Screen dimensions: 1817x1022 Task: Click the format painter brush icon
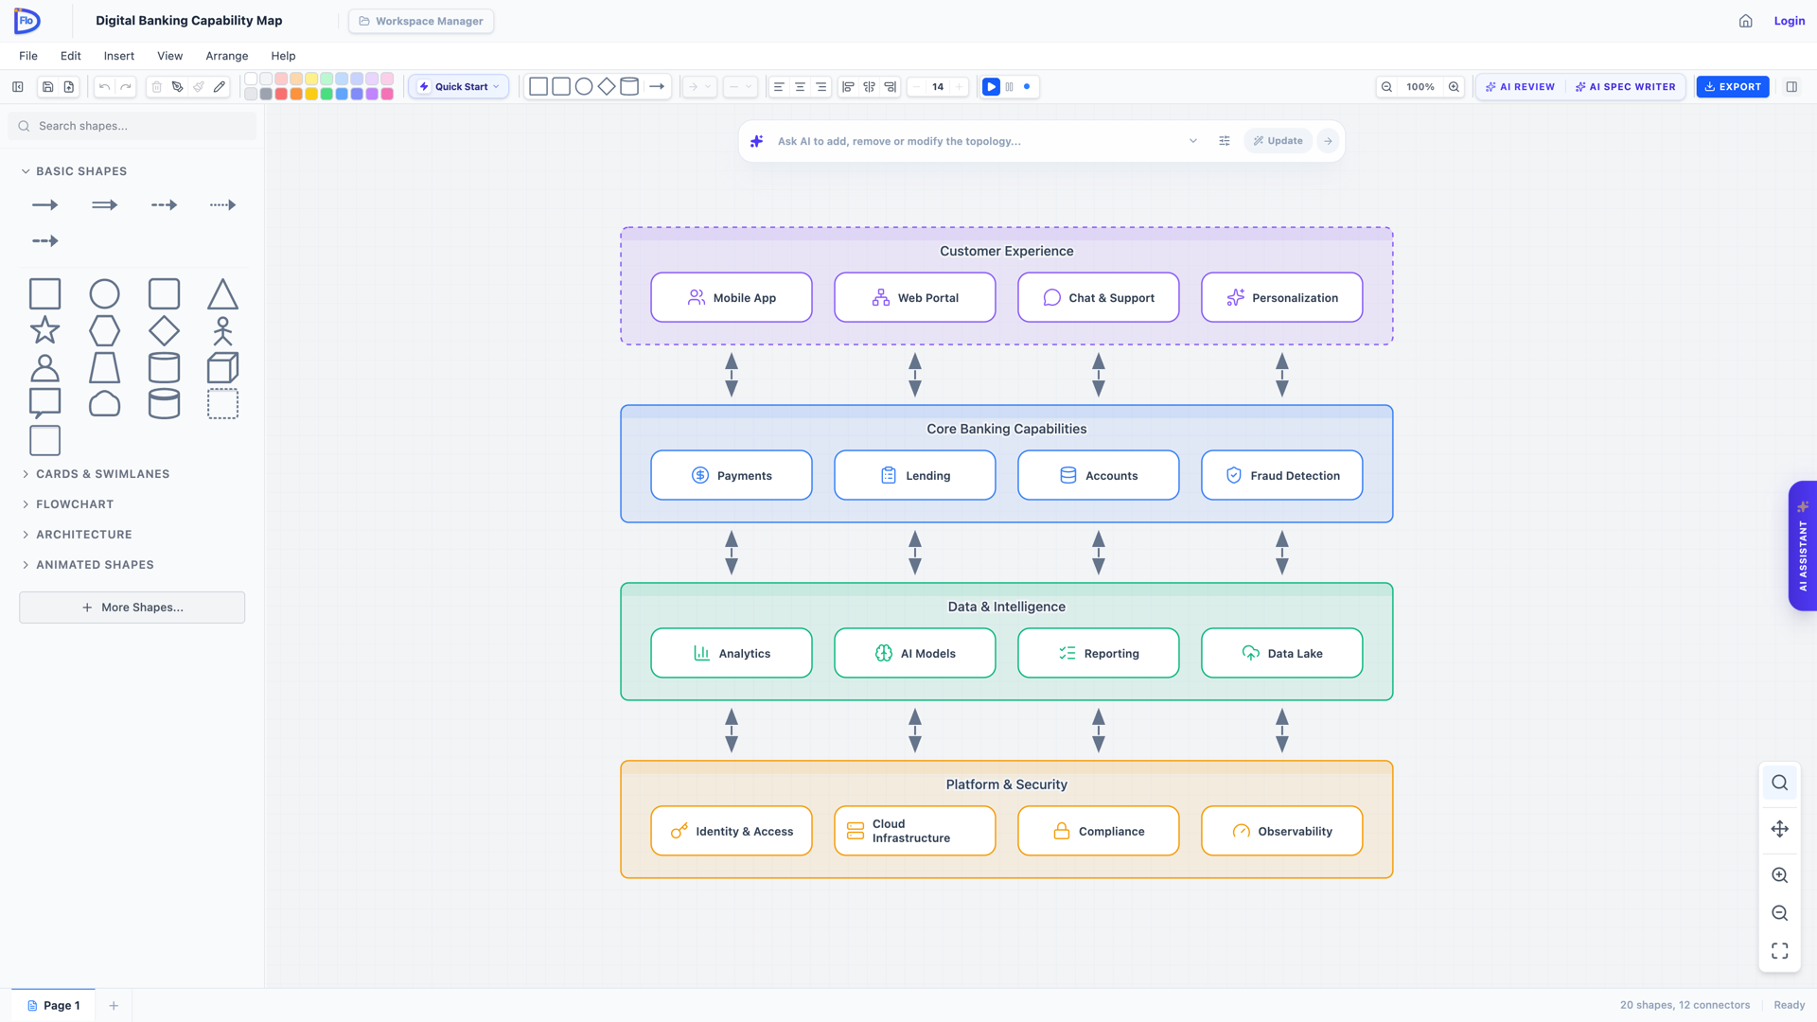coord(199,87)
